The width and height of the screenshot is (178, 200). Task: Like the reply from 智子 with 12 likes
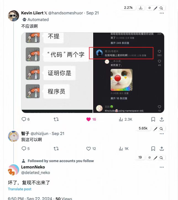click(91, 149)
